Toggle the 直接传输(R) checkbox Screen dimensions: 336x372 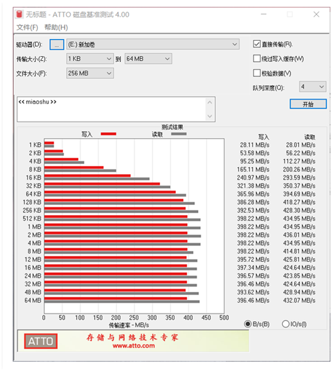pyautogui.click(x=257, y=44)
